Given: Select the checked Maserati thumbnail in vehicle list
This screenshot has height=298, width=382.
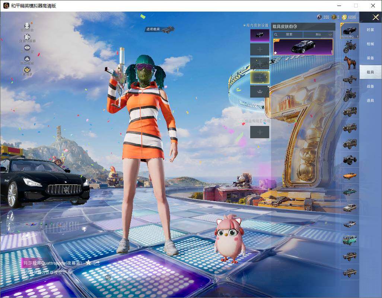Looking at the screenshot, I should pos(350,31).
